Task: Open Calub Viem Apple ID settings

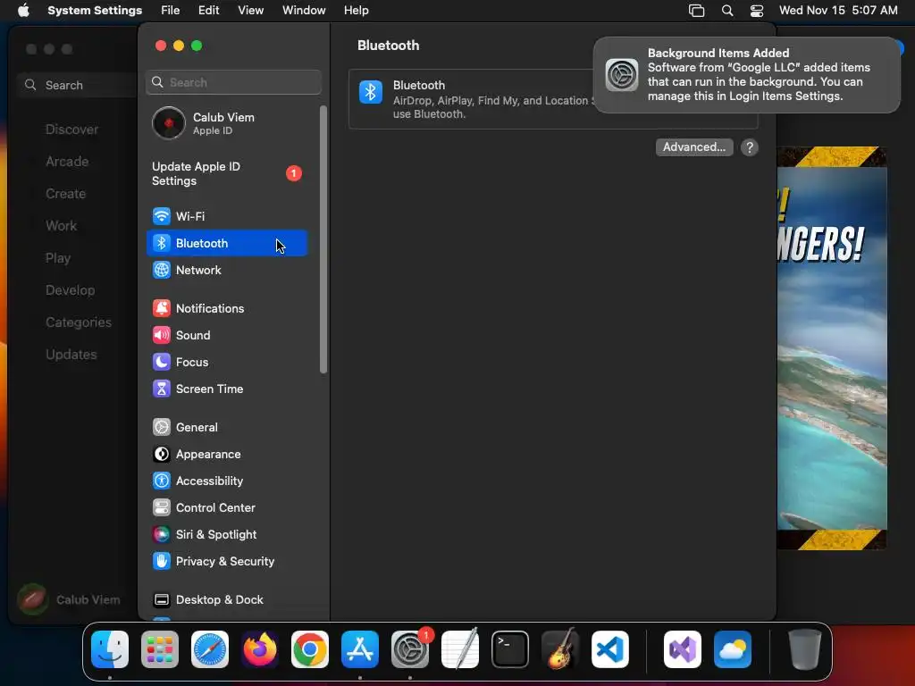Action: [x=227, y=123]
